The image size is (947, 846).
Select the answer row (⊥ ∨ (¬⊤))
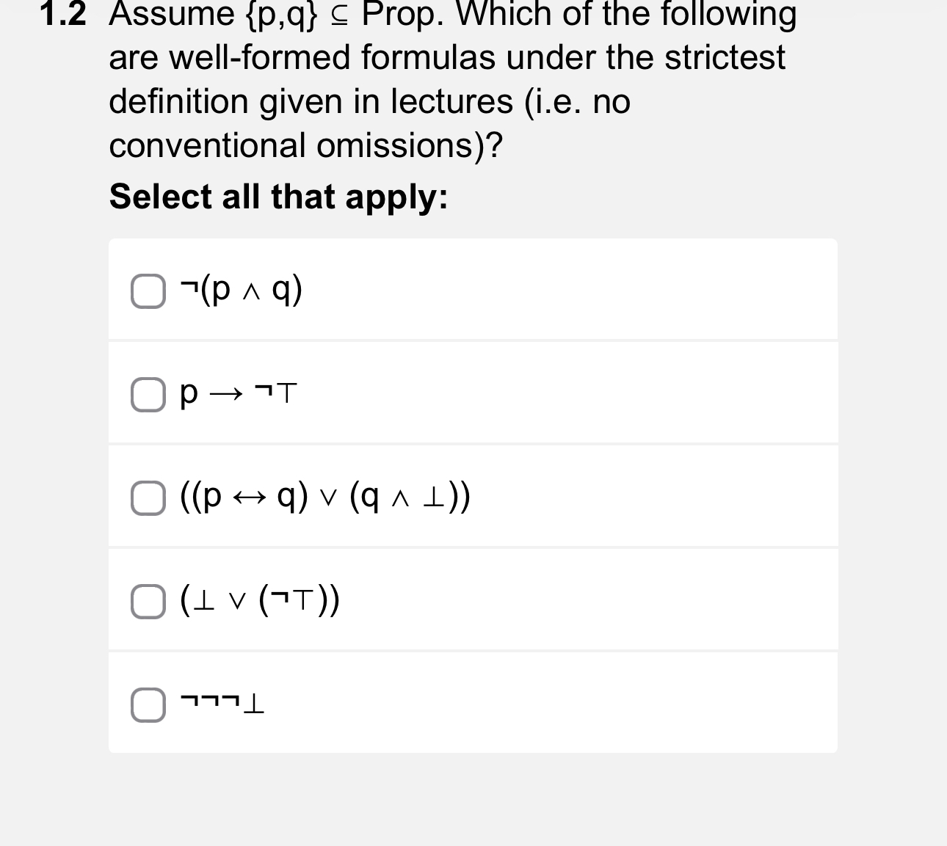pyautogui.click(x=473, y=599)
